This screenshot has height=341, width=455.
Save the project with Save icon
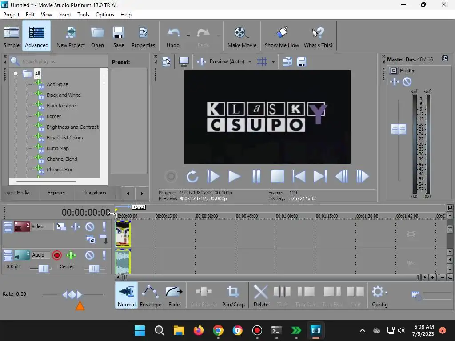(118, 36)
